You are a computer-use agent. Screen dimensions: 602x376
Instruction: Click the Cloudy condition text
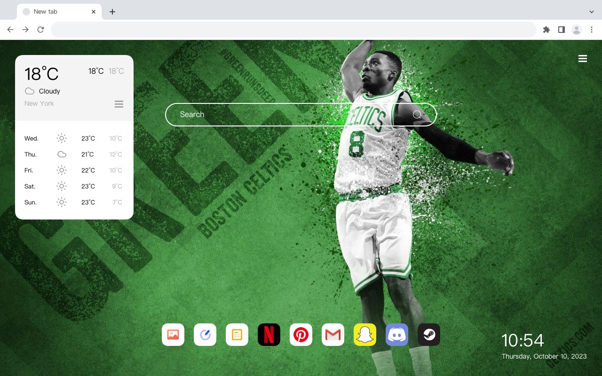pyautogui.click(x=49, y=91)
